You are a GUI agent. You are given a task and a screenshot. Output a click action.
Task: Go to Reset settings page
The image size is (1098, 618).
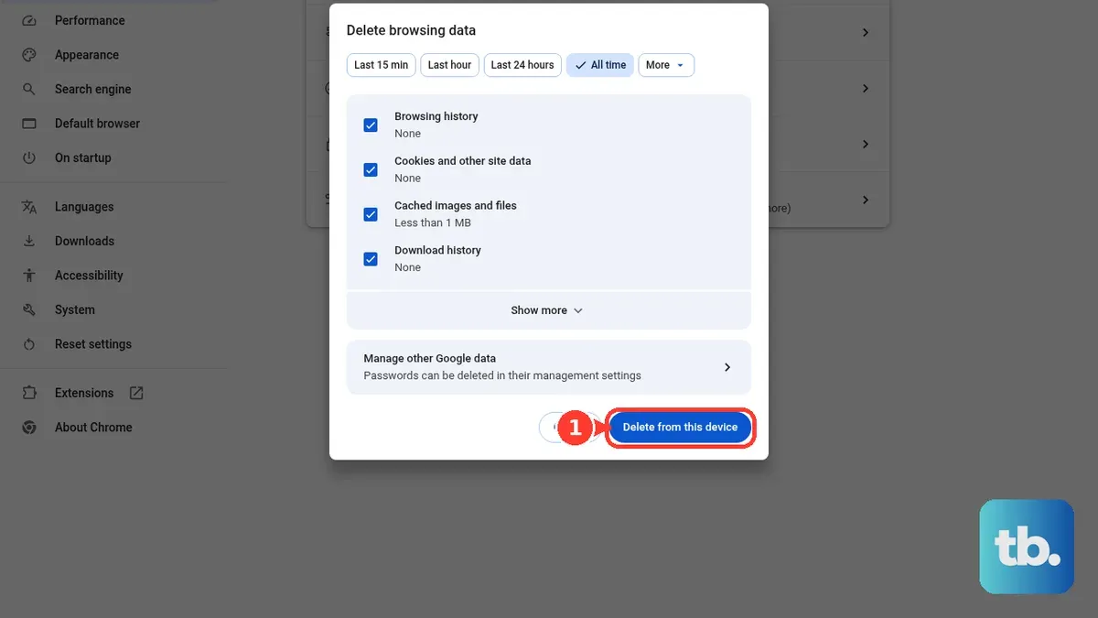click(x=93, y=344)
